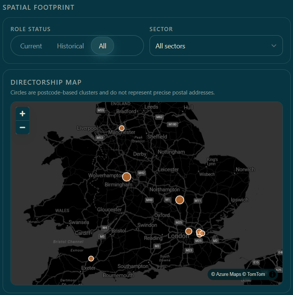
Task: Click the cluster circle north of Exeter
Action: 91,259
